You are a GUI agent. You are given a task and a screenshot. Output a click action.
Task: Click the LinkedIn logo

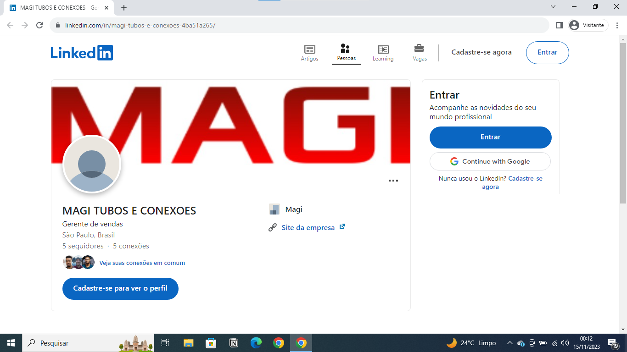(x=82, y=53)
